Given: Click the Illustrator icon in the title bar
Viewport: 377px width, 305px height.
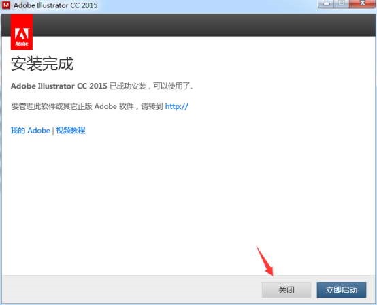Looking at the screenshot, I should tap(5, 5).
